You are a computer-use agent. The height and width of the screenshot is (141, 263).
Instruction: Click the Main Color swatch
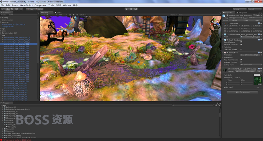[257, 75]
